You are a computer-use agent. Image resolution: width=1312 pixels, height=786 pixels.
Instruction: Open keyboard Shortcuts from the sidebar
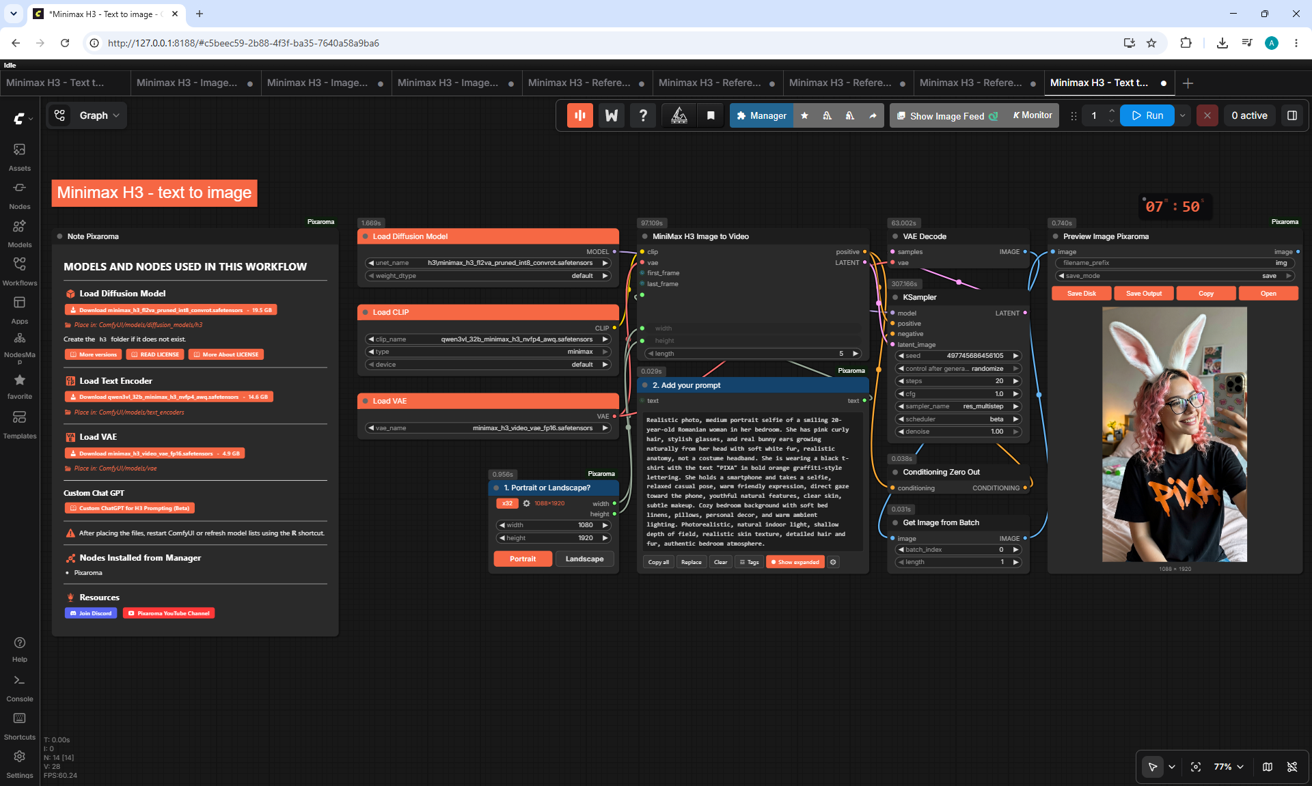click(x=19, y=725)
